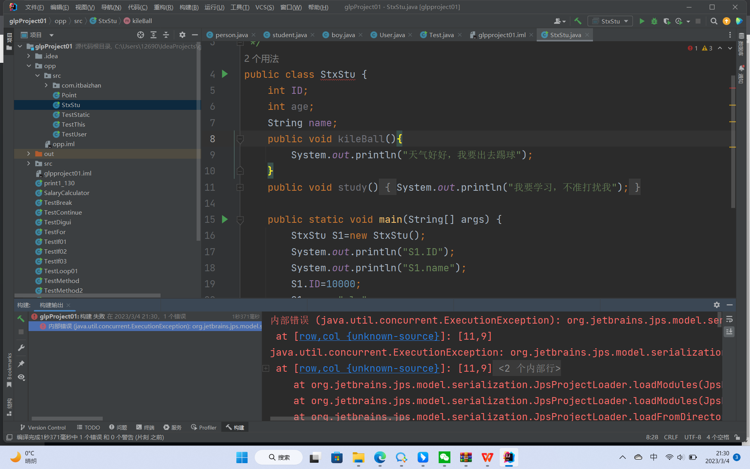Open the TODO tool window
This screenshot has height=469, width=750.
point(88,428)
